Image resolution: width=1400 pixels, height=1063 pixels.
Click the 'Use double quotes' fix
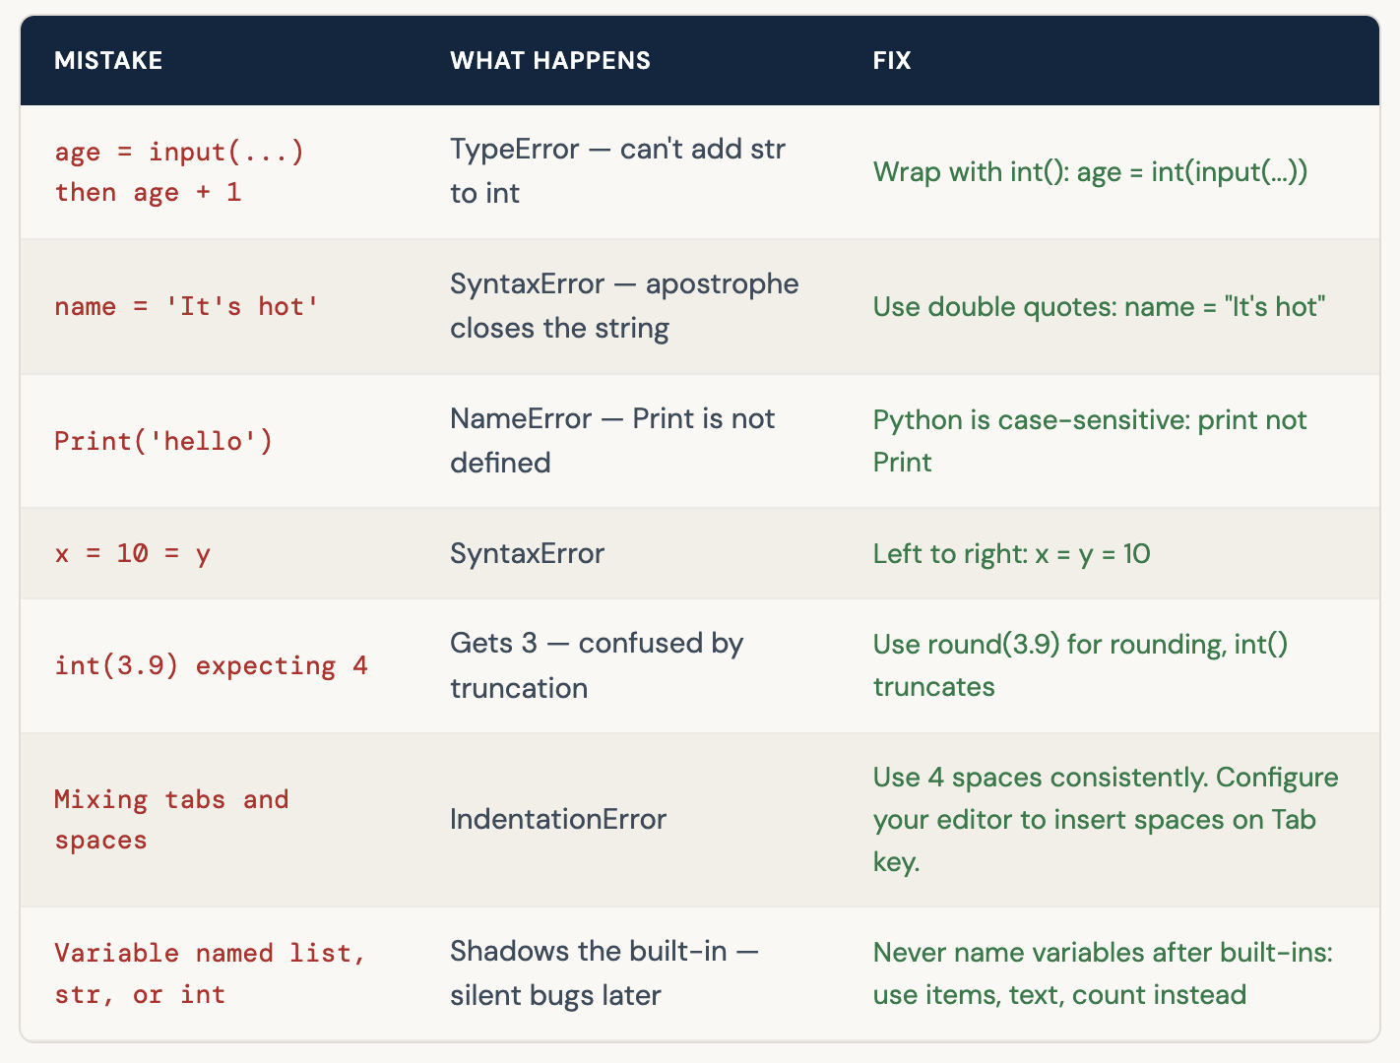[1099, 307]
